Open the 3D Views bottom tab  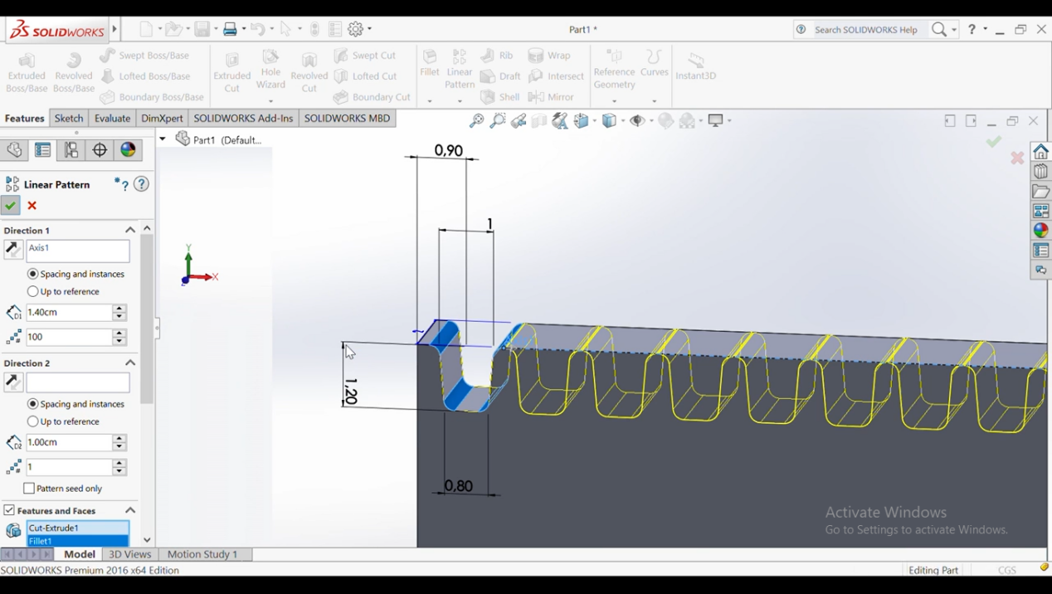click(130, 554)
